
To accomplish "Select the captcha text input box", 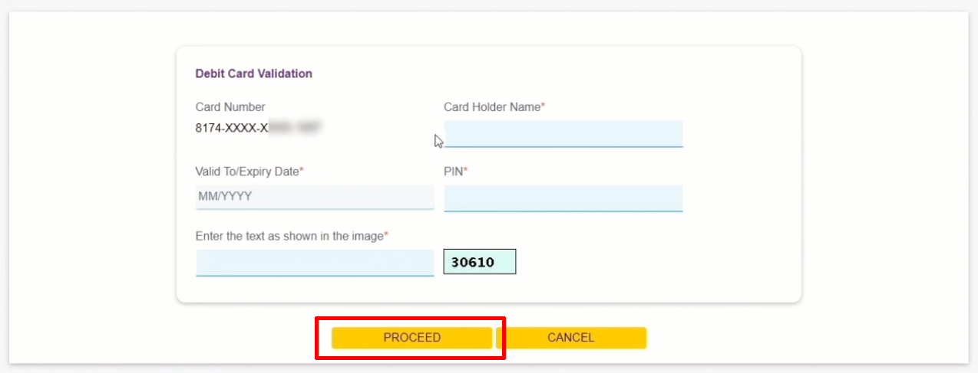I will (315, 263).
